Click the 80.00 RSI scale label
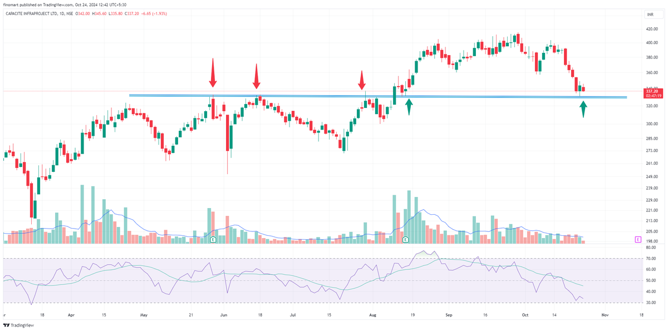The image size is (668, 331). 650,248
